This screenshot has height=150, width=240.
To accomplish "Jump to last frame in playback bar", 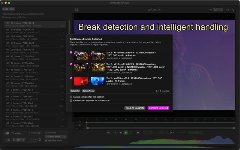I will coord(138,133).
